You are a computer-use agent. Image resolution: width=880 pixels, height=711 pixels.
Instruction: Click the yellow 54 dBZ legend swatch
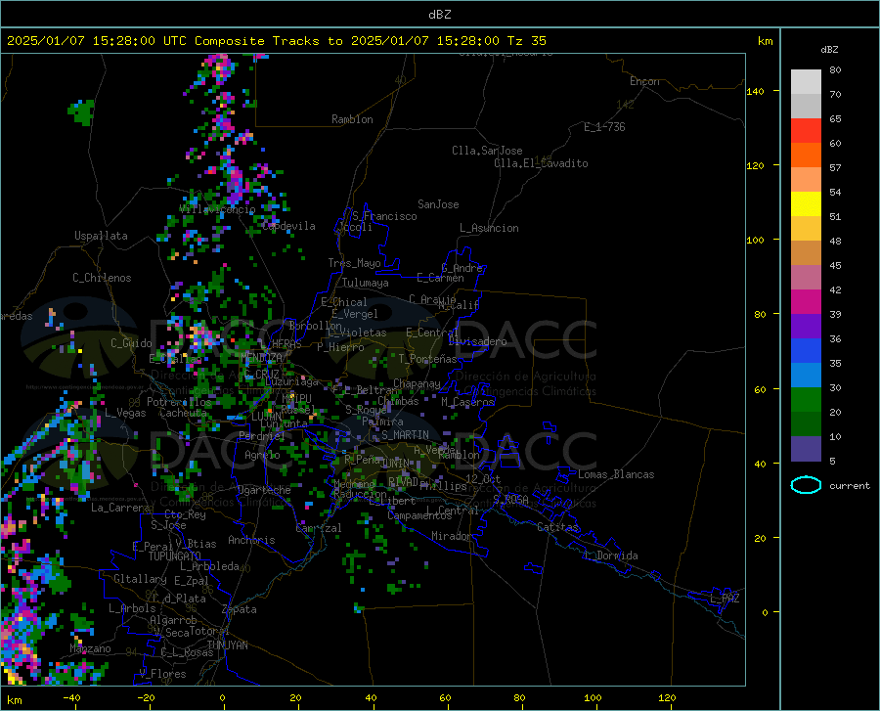pos(806,204)
